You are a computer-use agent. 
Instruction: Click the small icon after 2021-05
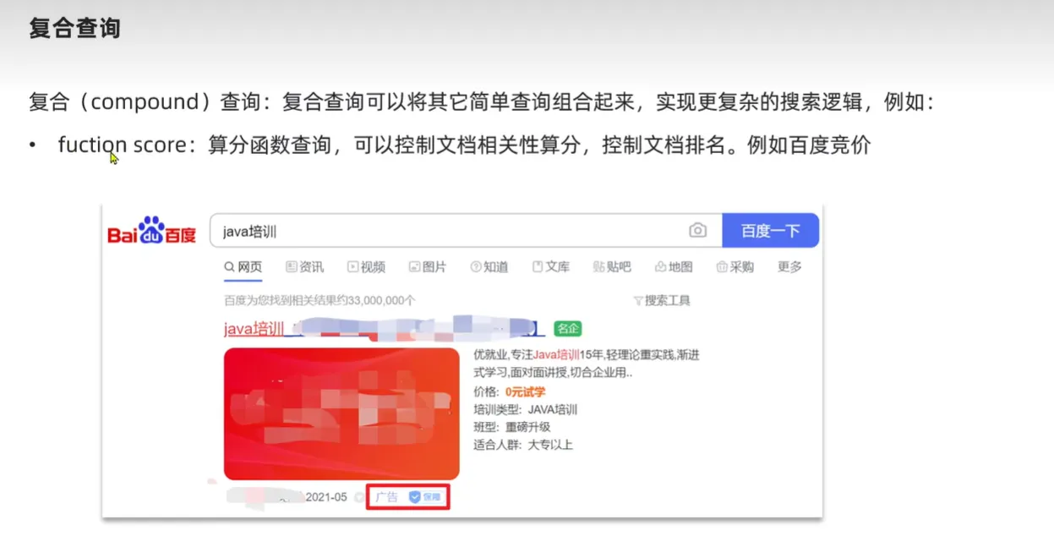(358, 497)
